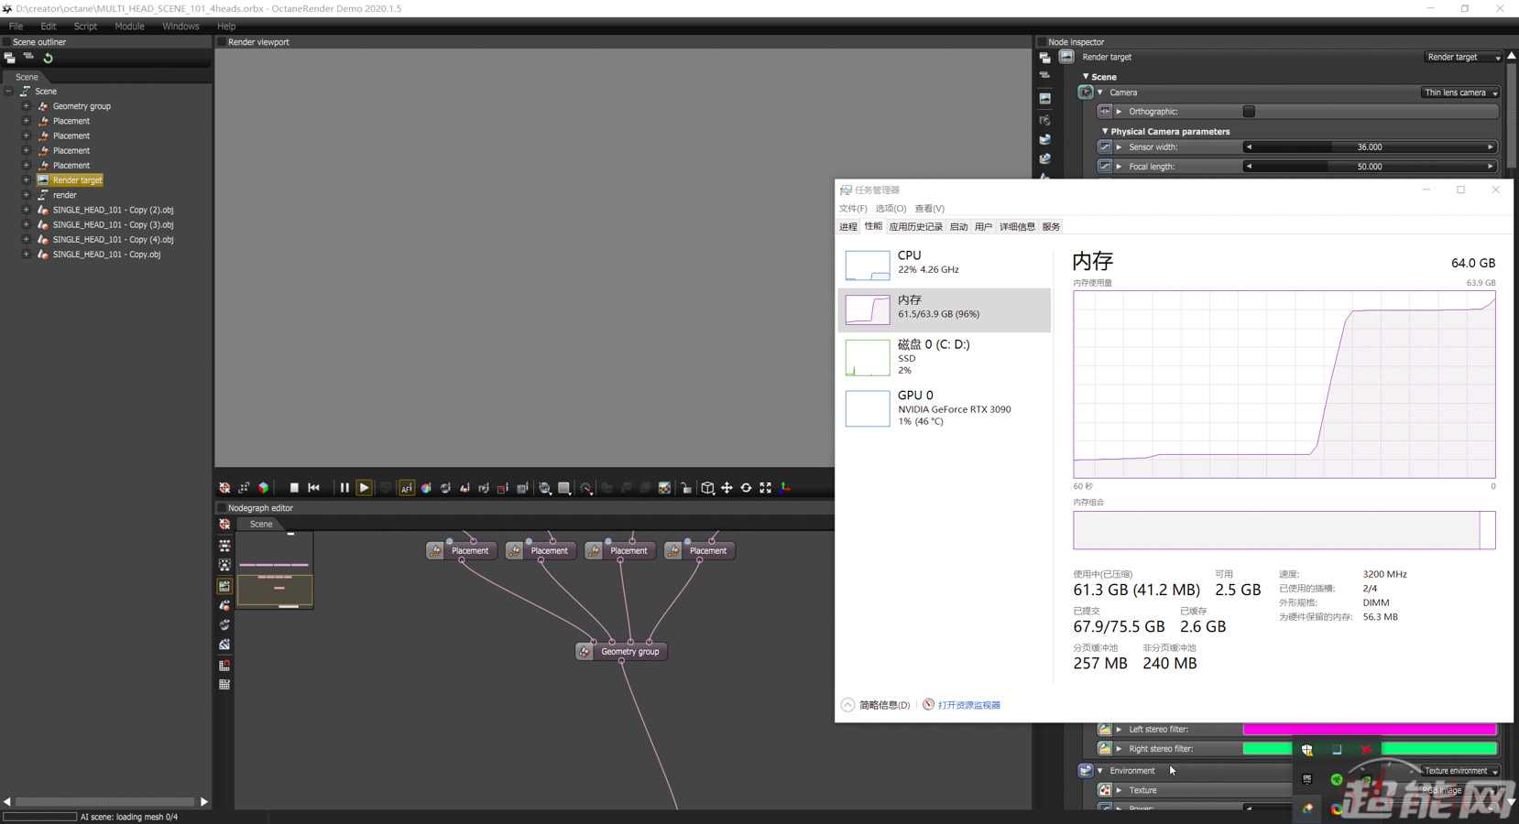
Task: Stop the render with the stop button
Action: (294, 488)
